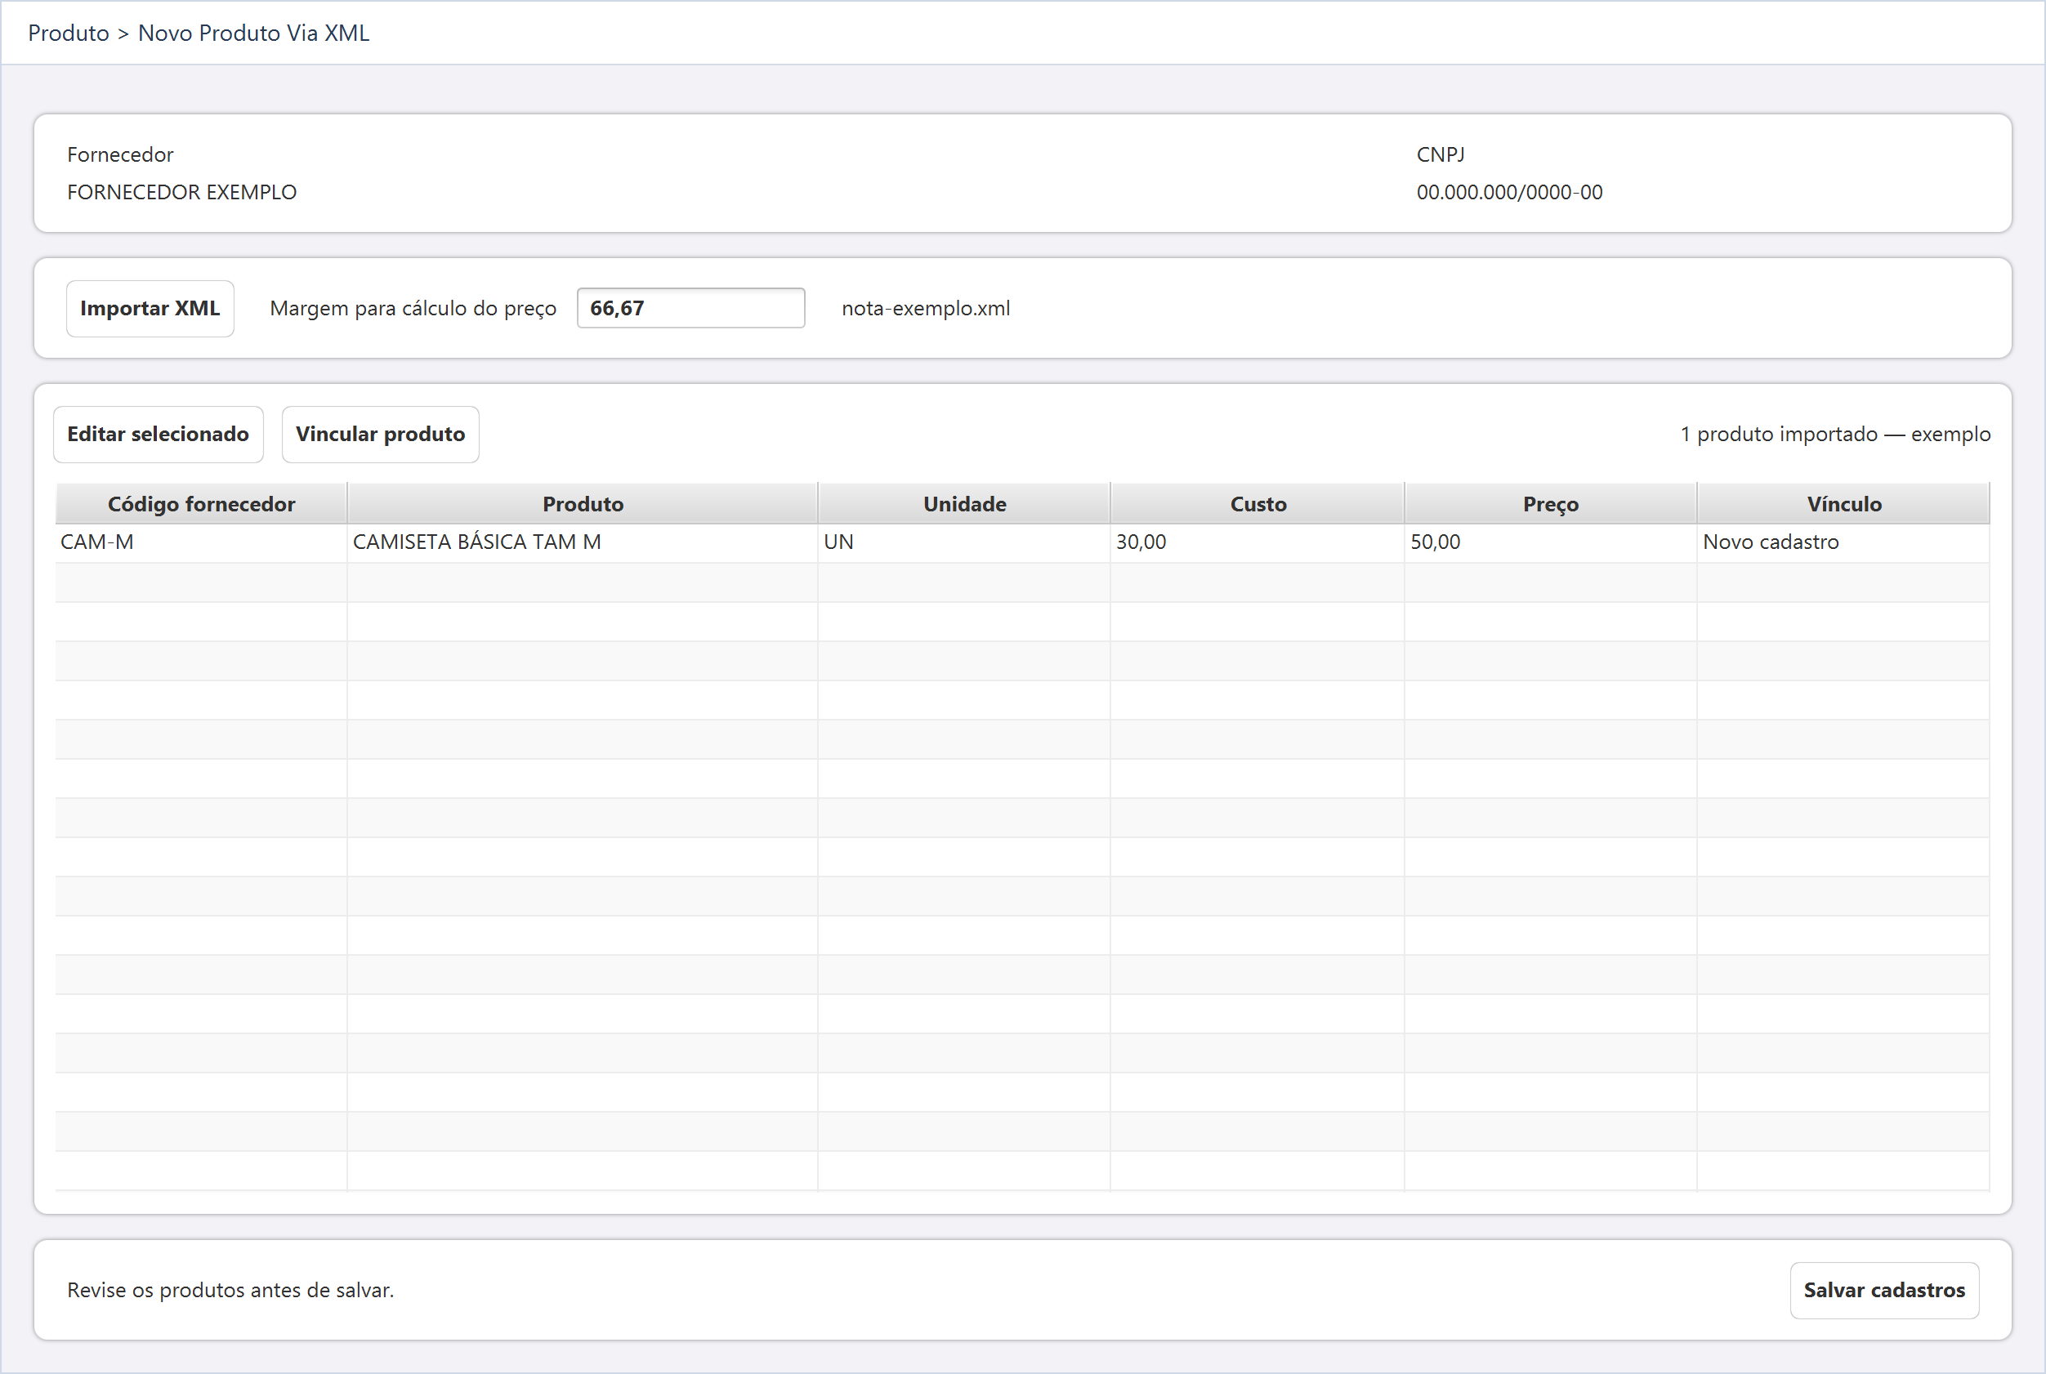
Task: Click the Preço column header
Action: click(x=1551, y=504)
